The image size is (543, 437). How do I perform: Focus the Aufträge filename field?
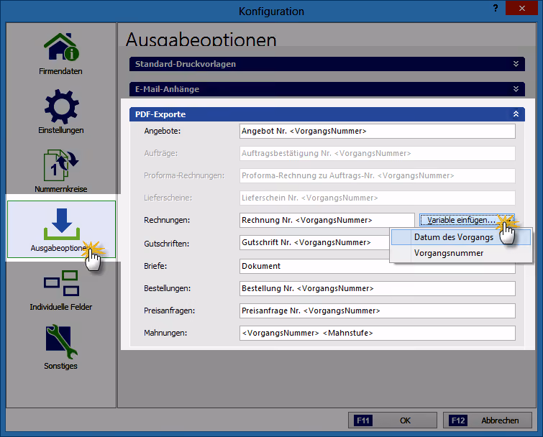click(377, 153)
